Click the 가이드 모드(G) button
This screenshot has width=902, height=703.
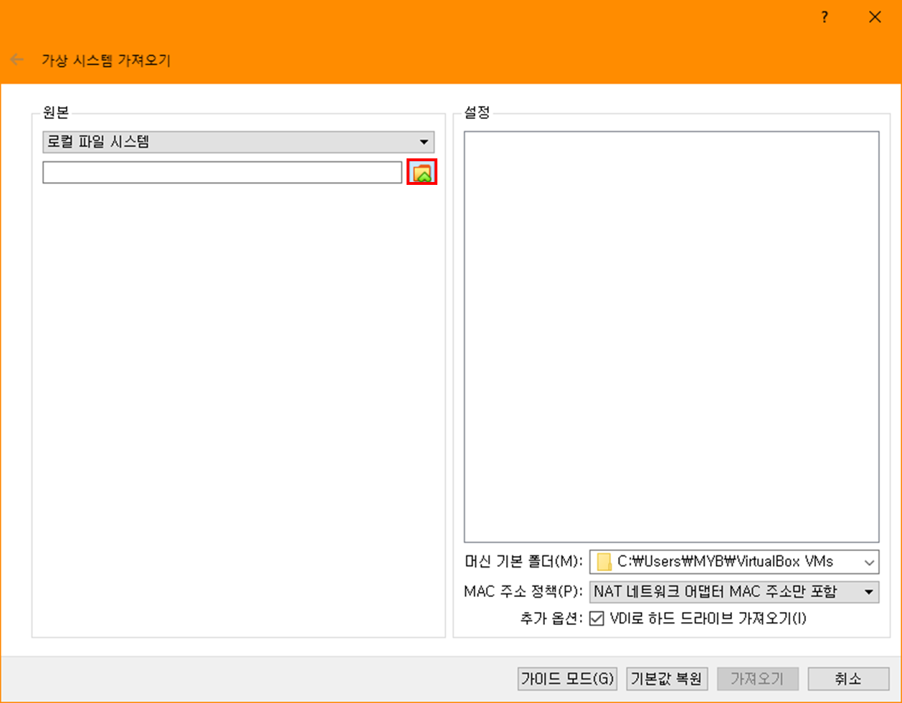[x=566, y=679]
